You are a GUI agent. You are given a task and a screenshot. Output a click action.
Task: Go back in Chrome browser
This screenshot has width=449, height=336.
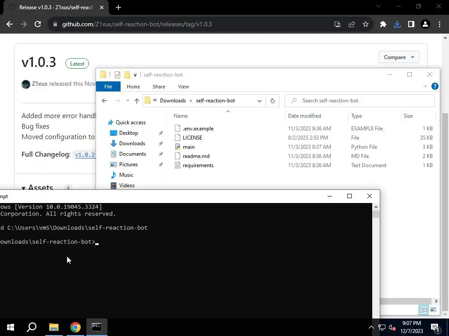[x=10, y=24]
